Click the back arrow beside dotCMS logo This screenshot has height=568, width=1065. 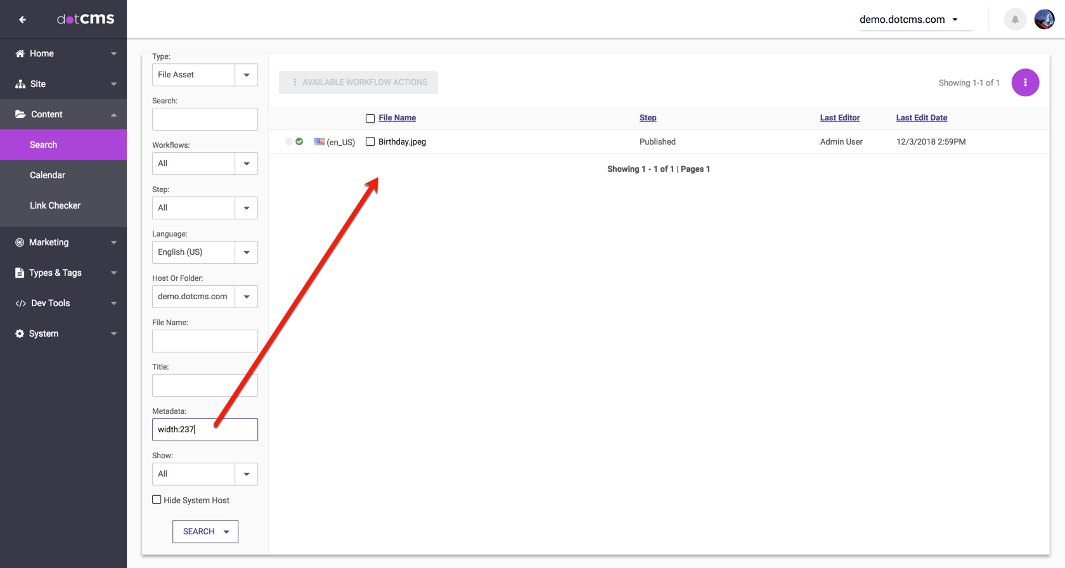23,20
